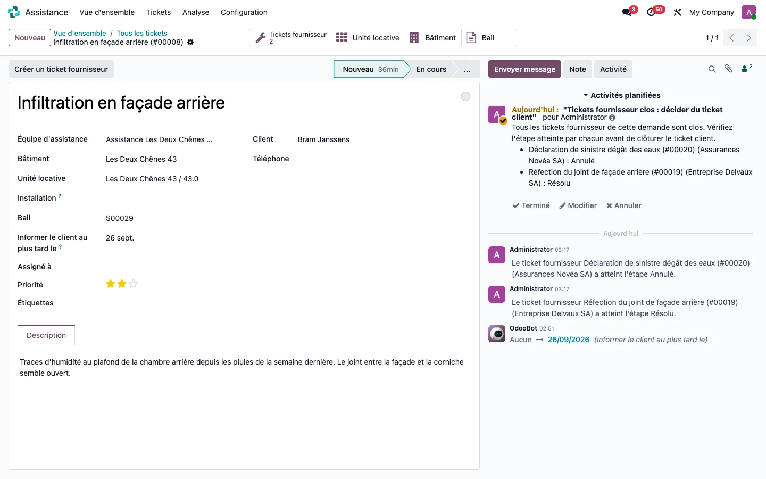Toggle the kanban state circle

coord(465,96)
